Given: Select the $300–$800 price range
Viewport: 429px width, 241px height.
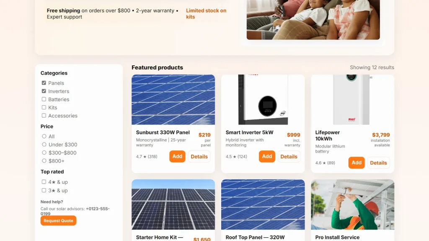Looking at the screenshot, I should [44, 153].
